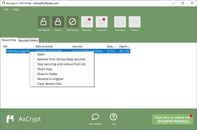Select the Recent Files tab
This screenshot has width=197, height=130.
pyautogui.click(x=9, y=40)
